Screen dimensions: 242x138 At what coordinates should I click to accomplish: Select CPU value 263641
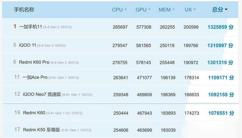(x=120, y=78)
